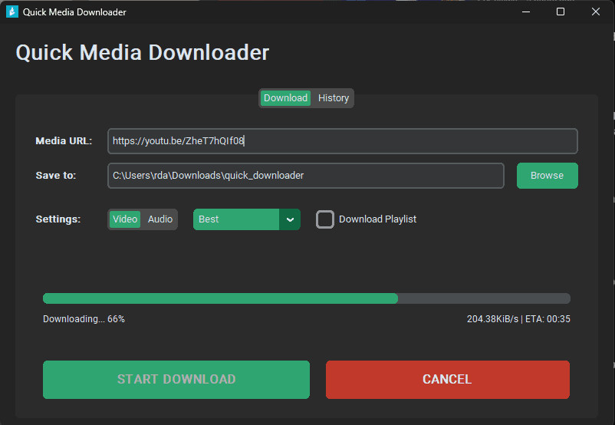
Task: Switch the format setting to Audio
Action: pyautogui.click(x=160, y=219)
